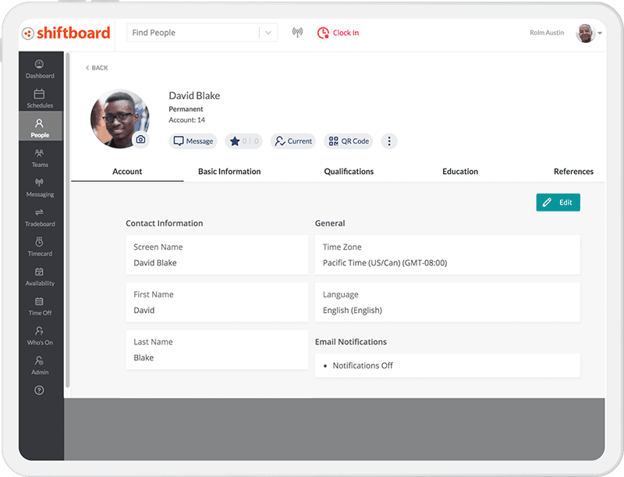Click the English (English) language value
Screen dimensions: 624x477
point(353,310)
